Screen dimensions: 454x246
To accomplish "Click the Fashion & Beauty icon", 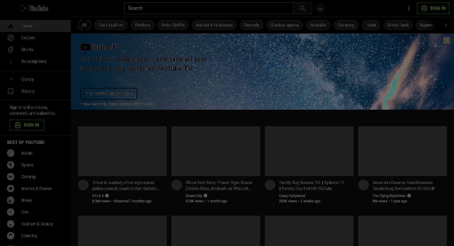I will (x=11, y=224).
